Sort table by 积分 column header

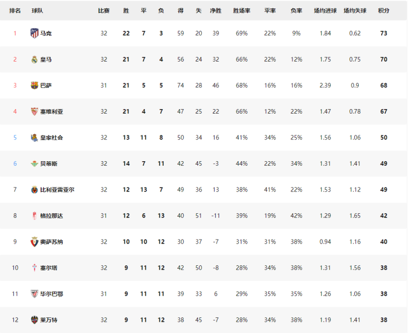point(383,11)
